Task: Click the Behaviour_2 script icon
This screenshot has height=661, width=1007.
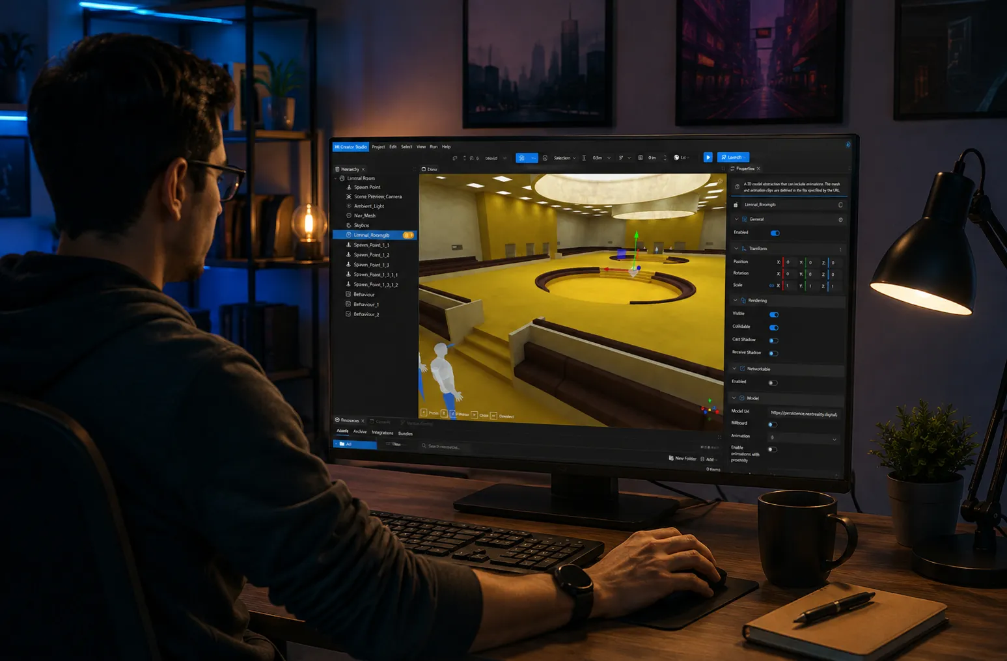Action: (348, 314)
